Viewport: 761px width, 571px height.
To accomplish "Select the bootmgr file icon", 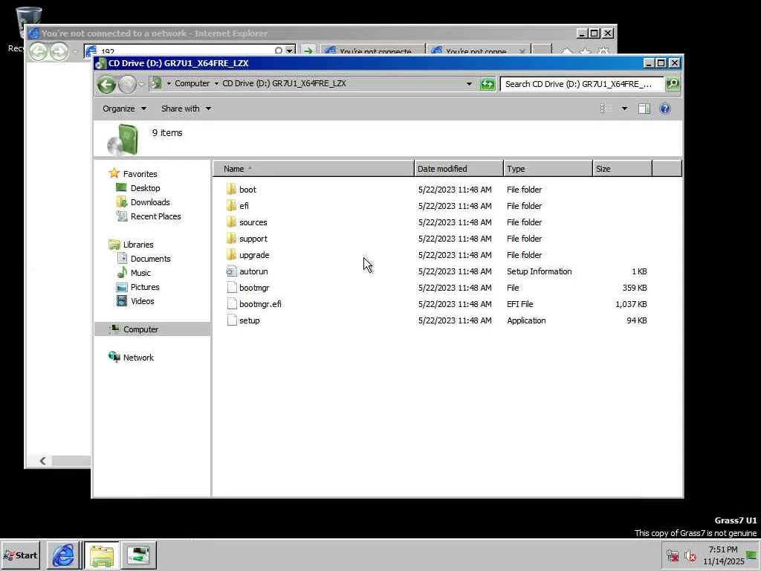I will 232,288.
